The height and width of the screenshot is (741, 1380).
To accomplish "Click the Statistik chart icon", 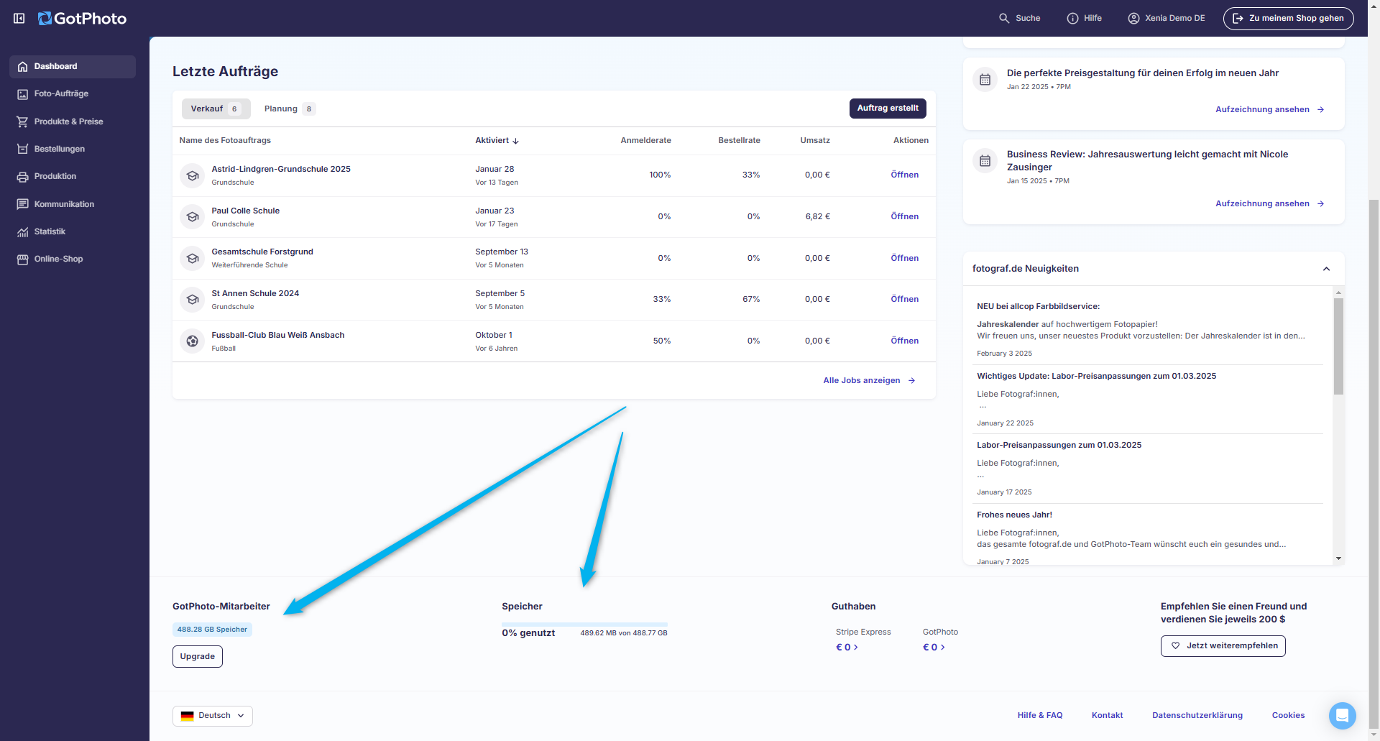I will (22, 231).
